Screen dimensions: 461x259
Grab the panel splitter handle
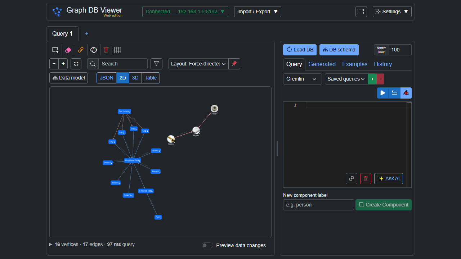point(277,149)
